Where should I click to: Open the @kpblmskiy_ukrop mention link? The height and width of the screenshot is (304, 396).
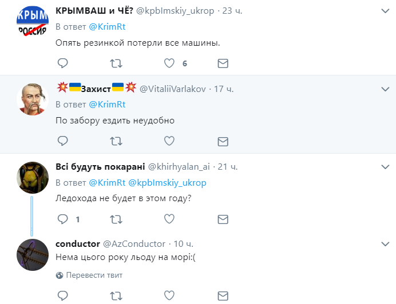pyautogui.click(x=167, y=182)
